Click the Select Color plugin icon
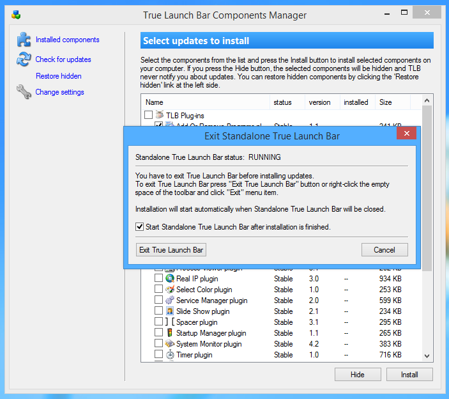Screen dimensions: 449x399 click(x=170, y=289)
